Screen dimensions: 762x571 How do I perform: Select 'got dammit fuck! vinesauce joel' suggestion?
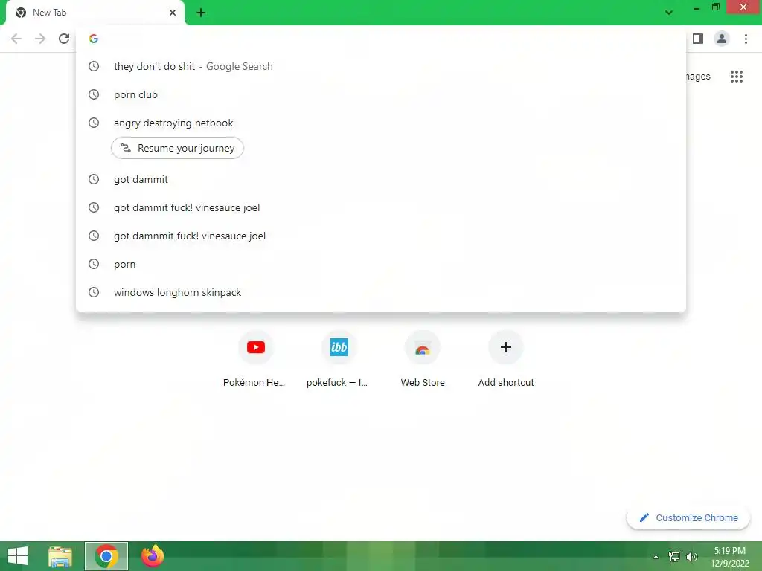[x=381, y=207]
